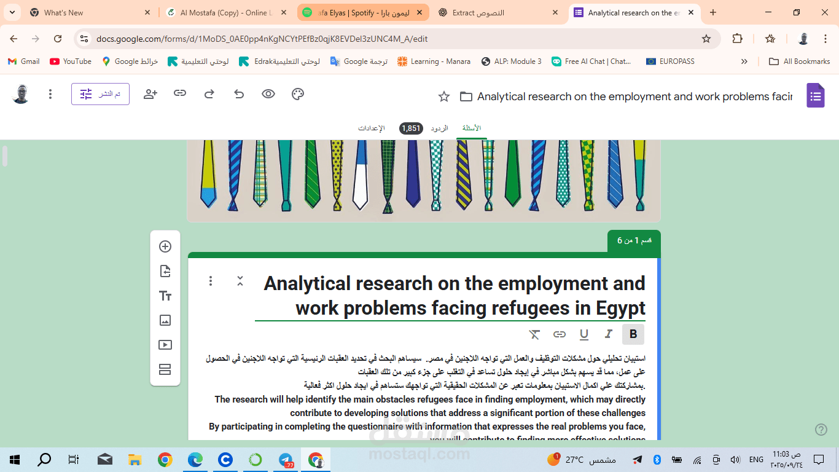
Task: Open the Chrome extensions puzzle icon
Action: (x=738, y=39)
